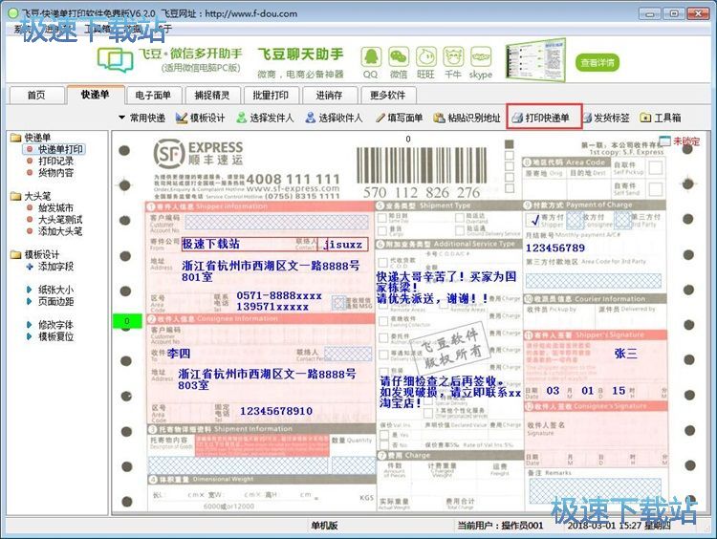Screen dimensions: 717x539
Task: Click the green 0 offset marker
Action: pos(127,321)
